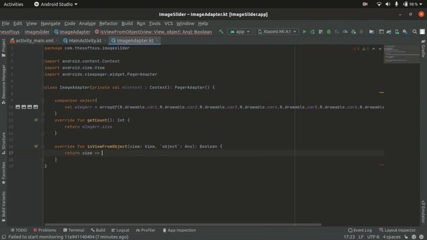Viewport: 427px width, 240px height.
Task: Open the SDK Manager icon
Action: point(405,32)
